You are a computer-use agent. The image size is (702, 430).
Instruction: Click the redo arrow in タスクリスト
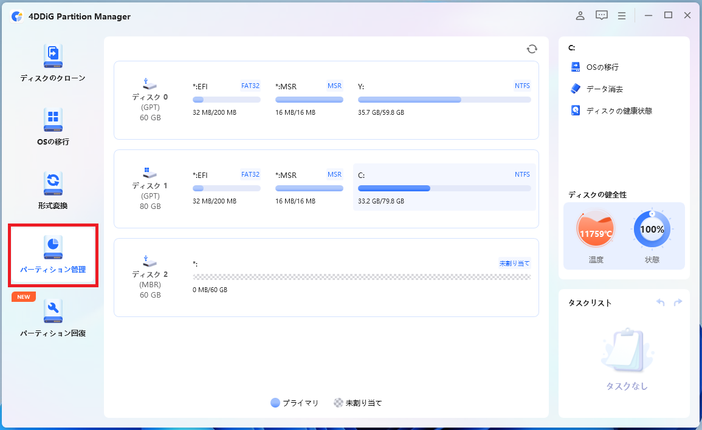pos(678,302)
